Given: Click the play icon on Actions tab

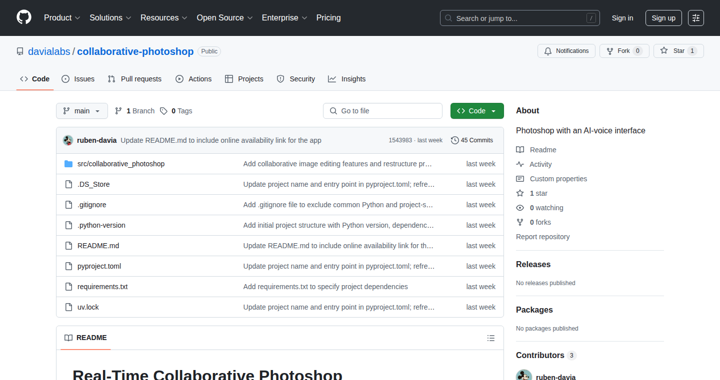Looking at the screenshot, I should [x=179, y=79].
